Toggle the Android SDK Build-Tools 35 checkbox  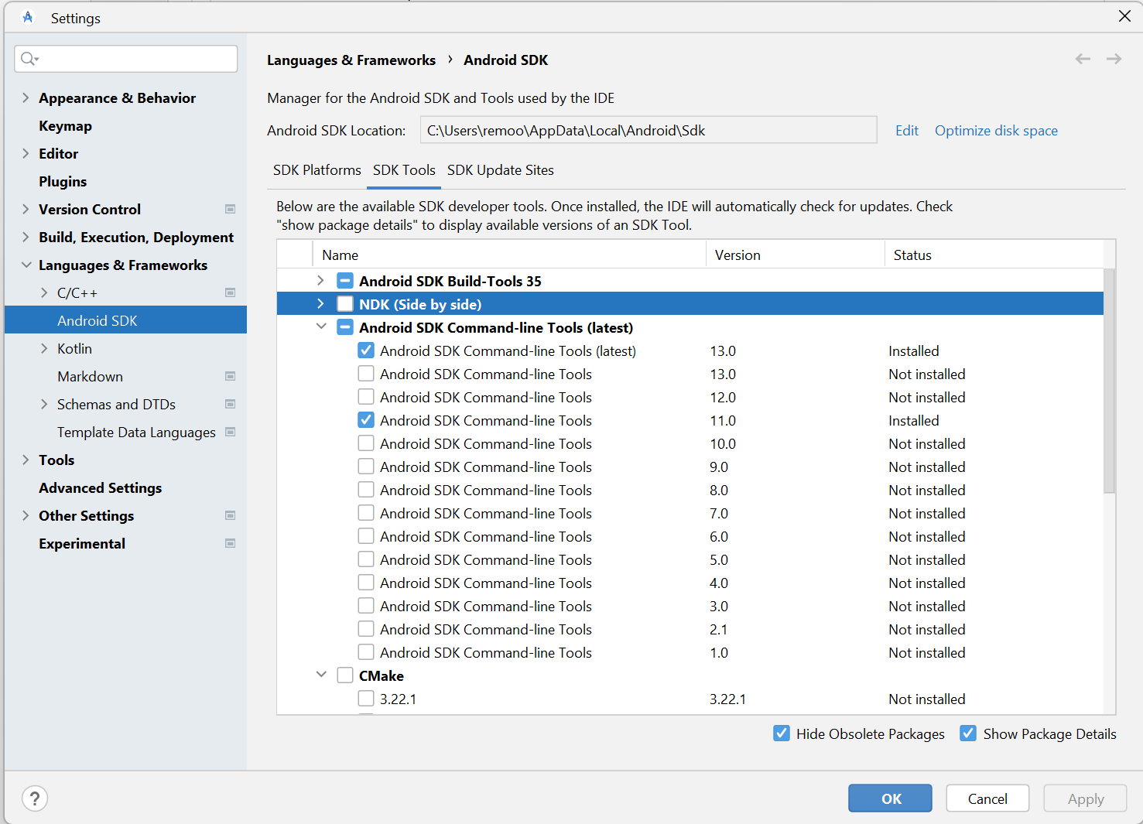tap(345, 281)
